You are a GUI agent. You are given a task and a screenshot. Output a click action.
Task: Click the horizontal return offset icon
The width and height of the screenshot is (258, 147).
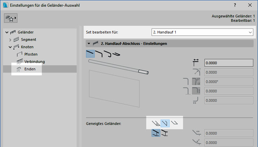(x=195, y=100)
